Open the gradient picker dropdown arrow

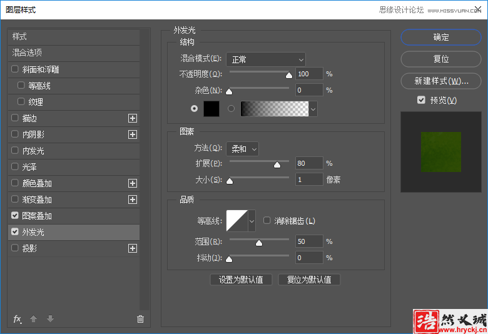313,109
